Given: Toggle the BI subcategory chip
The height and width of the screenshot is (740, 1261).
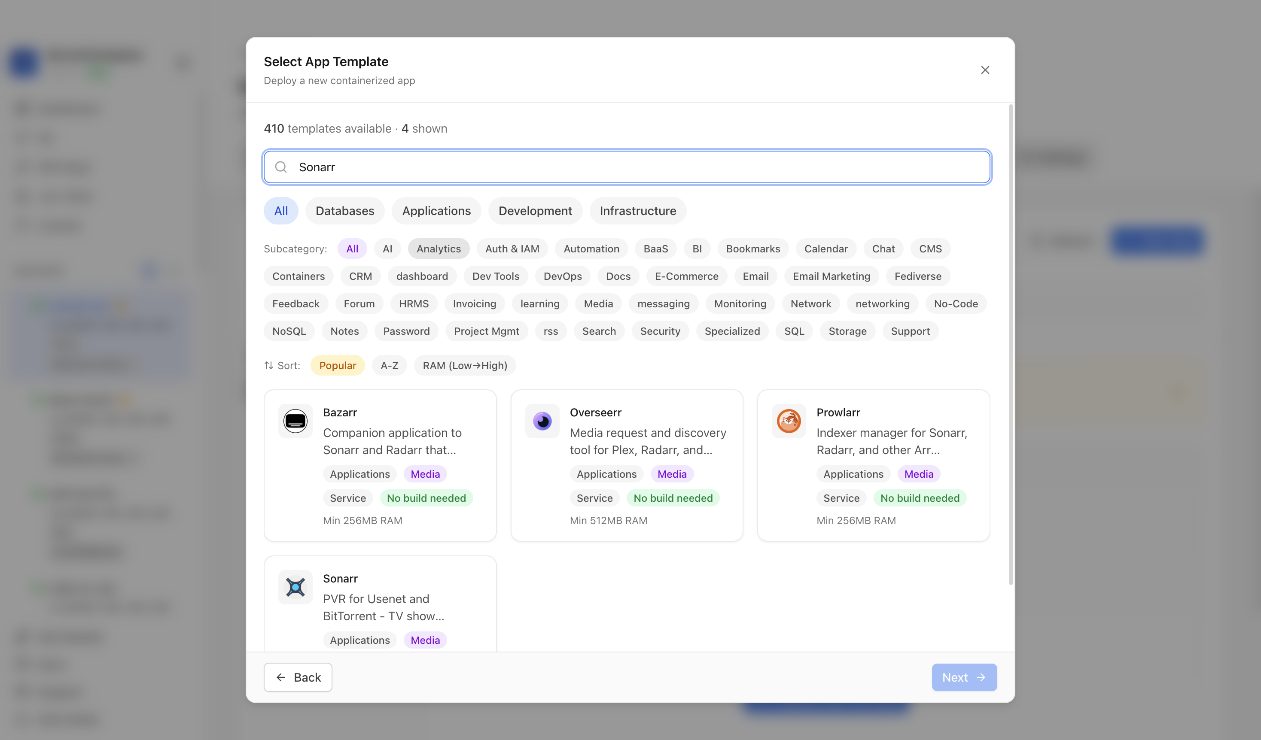Looking at the screenshot, I should tap(697, 249).
